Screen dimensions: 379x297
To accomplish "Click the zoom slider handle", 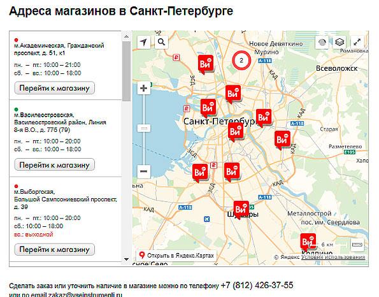I will click(144, 128).
